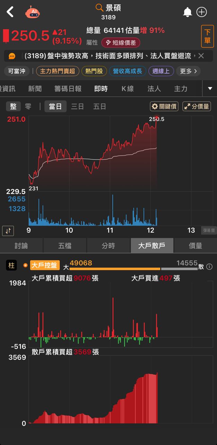Tap the swap arrows icon below chart
The width and height of the screenshot is (217, 445).
coord(8,230)
